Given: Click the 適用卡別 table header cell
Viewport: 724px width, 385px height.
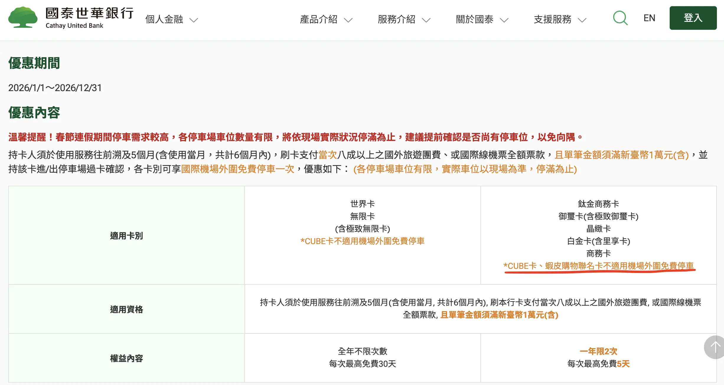Looking at the screenshot, I should pos(126,236).
